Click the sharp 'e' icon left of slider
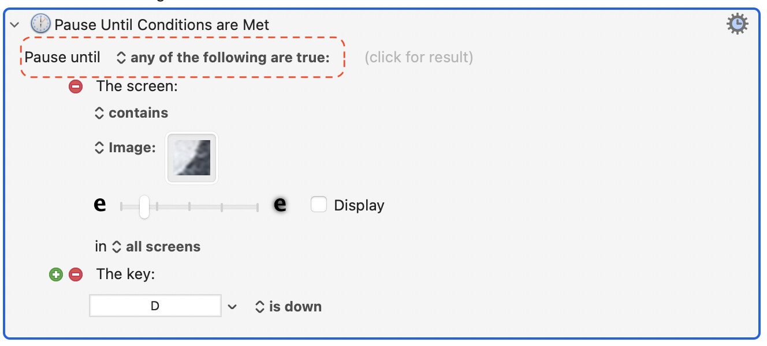This screenshot has height=346, width=767. pos(100,205)
